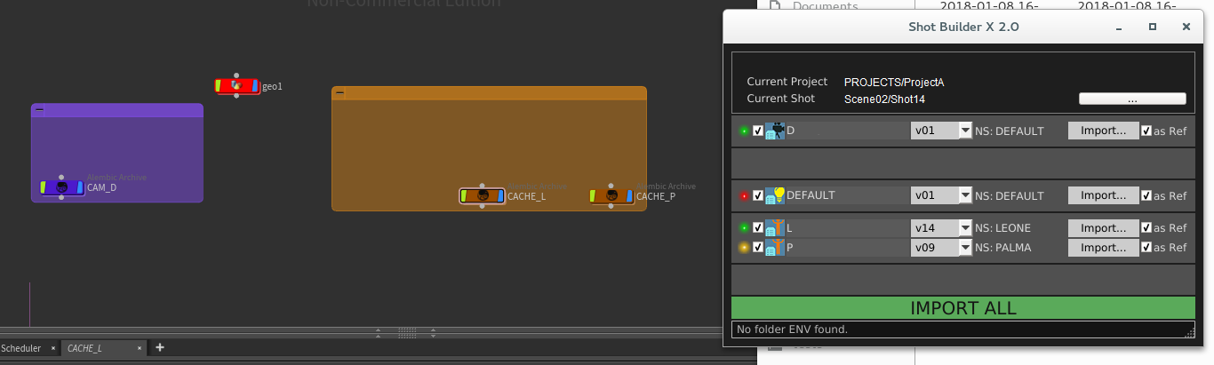Click the camera asset icon for D
This screenshot has height=365, width=1214.
[775, 131]
